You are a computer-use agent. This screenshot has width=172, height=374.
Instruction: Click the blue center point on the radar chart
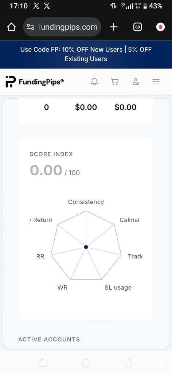click(x=86, y=247)
